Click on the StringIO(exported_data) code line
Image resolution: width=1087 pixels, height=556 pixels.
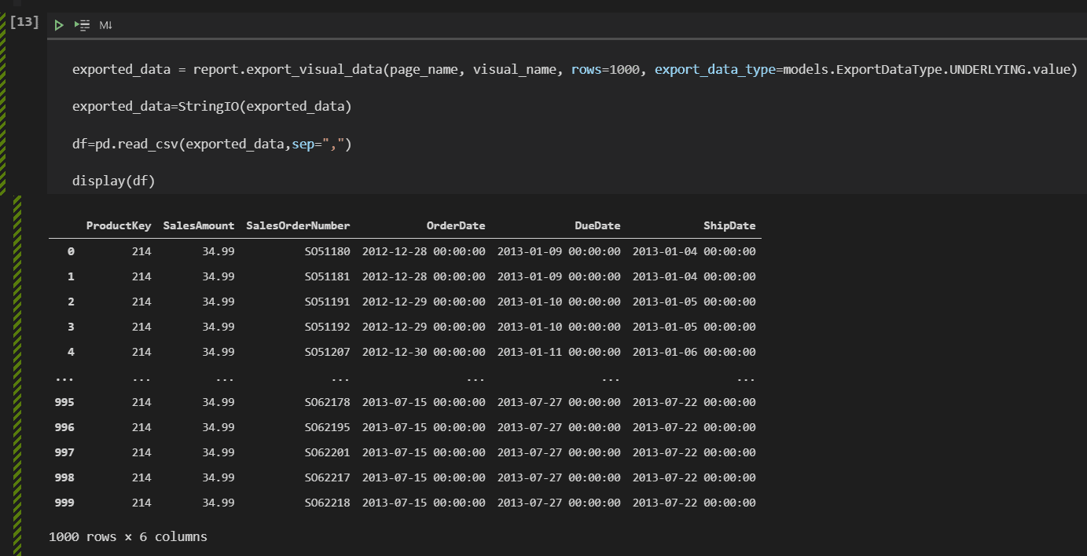tap(211, 106)
